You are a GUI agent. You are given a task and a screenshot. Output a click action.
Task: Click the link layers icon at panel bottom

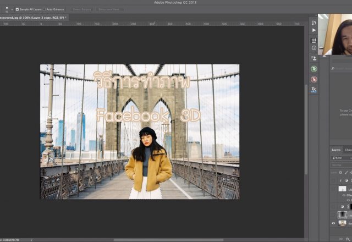(x=340, y=239)
